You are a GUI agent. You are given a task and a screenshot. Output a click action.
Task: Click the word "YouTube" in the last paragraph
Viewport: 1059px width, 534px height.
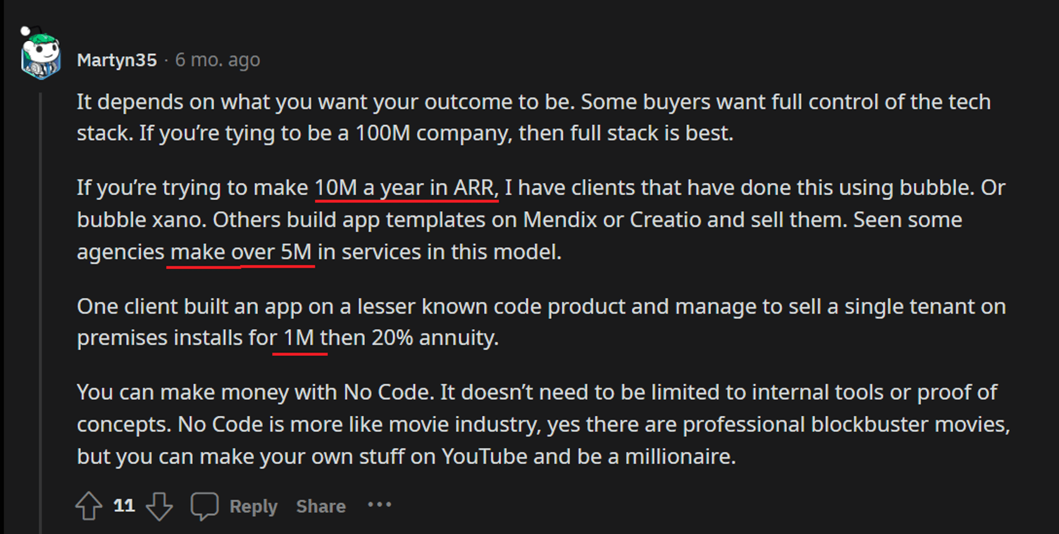point(484,455)
